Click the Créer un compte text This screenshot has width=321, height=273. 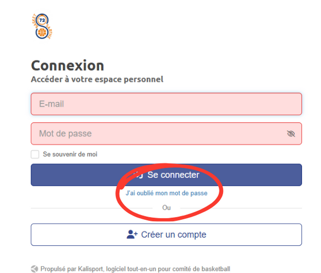[x=174, y=235]
